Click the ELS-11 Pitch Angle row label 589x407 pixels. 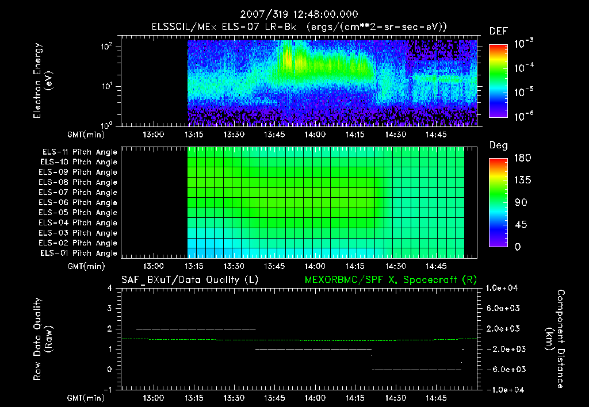(x=79, y=152)
